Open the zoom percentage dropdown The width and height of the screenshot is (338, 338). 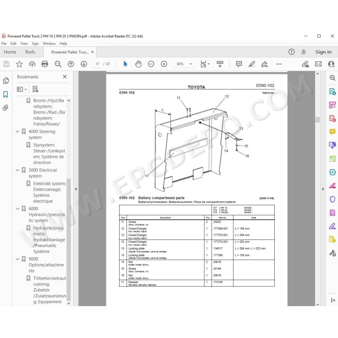(191, 64)
